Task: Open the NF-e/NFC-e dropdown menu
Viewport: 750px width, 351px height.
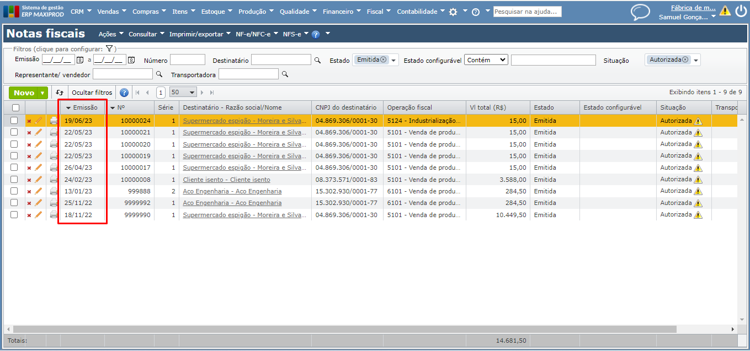Action: pos(257,34)
